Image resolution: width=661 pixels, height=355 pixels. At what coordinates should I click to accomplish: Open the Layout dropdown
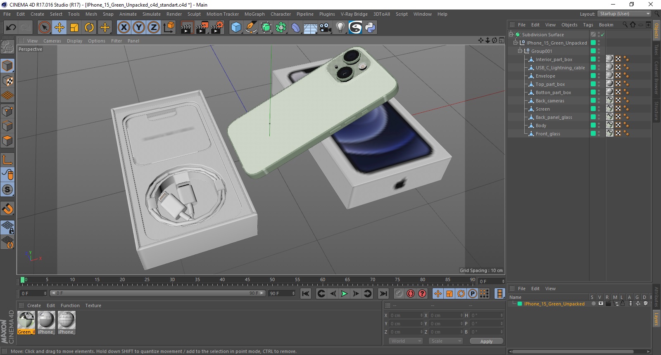pos(625,14)
